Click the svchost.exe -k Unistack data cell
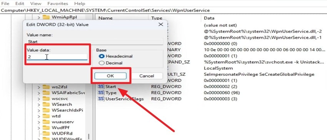 click(264, 62)
